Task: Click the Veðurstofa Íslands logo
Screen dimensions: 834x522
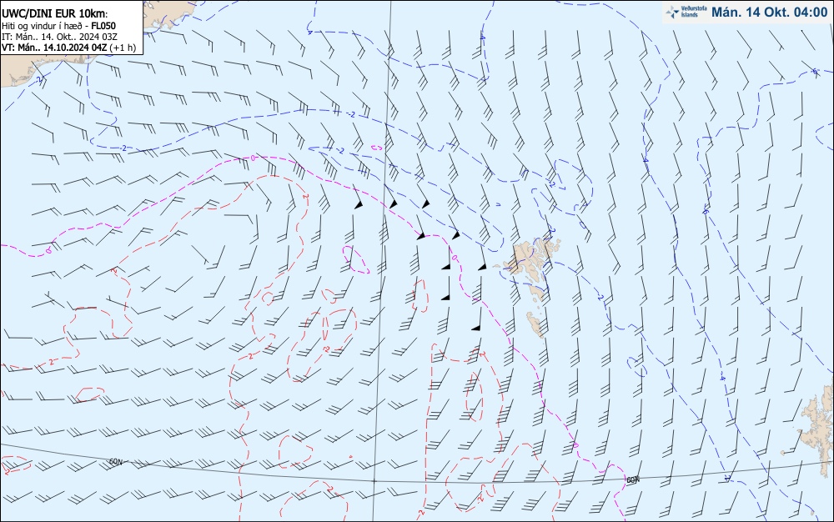Action: click(686, 12)
